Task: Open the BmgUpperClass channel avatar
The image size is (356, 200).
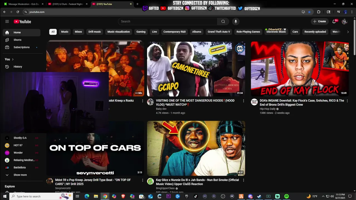Action: click(150, 181)
